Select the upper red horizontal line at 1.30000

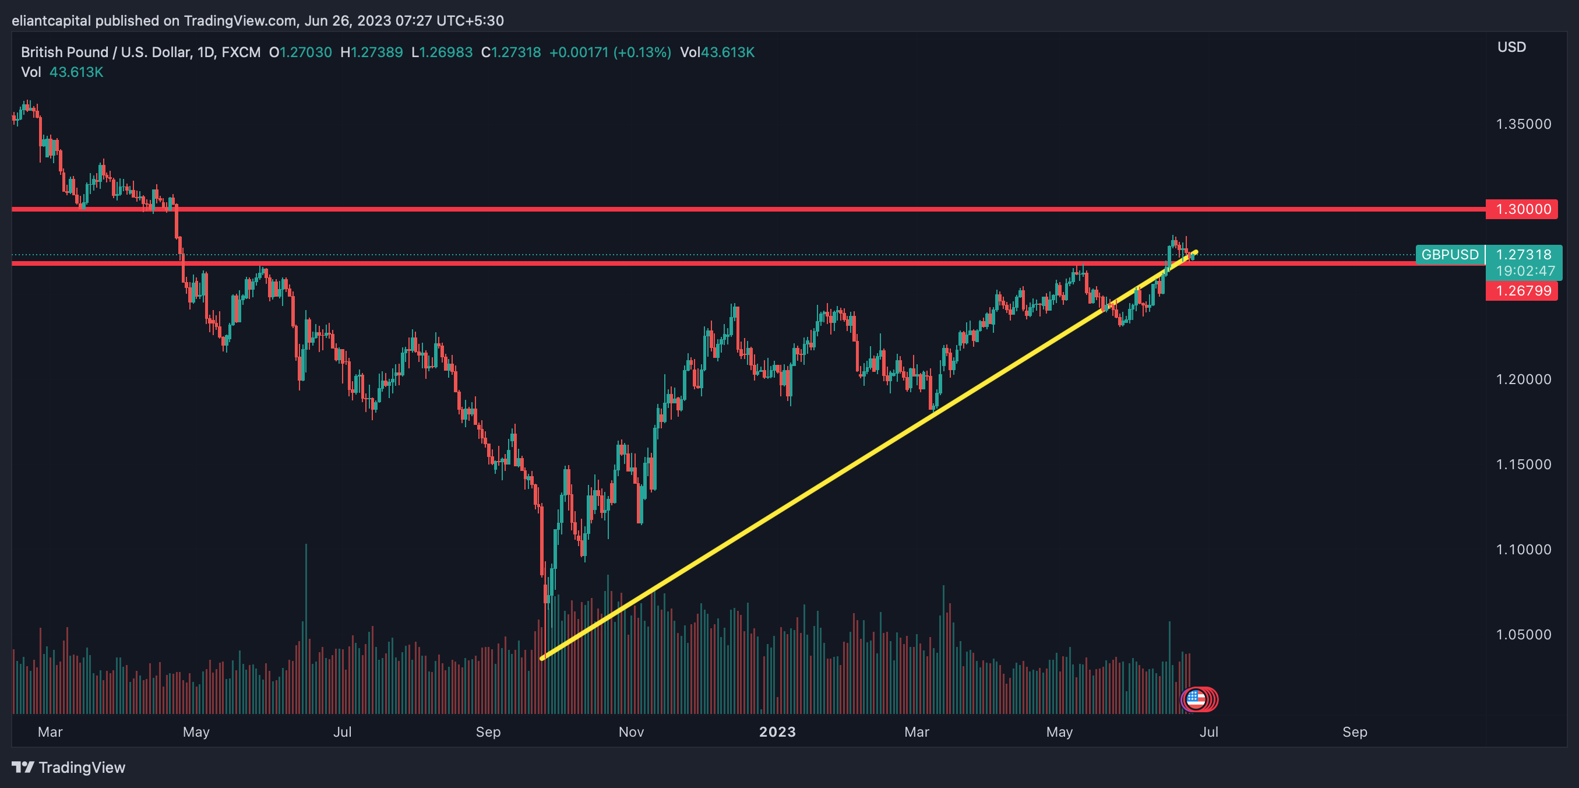pos(735,209)
